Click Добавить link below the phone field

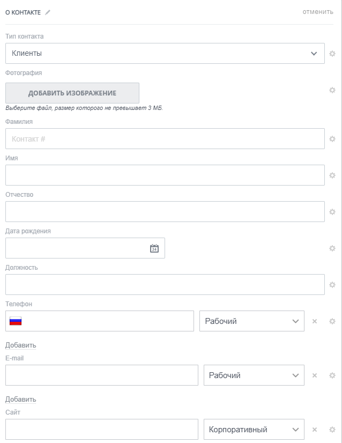(21, 345)
